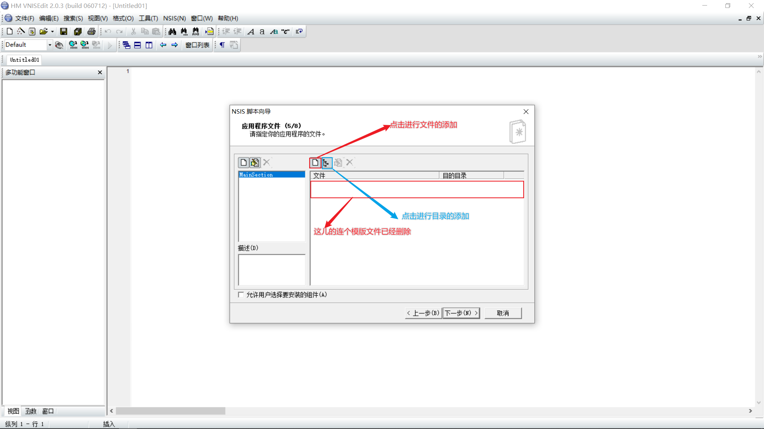The width and height of the screenshot is (764, 429).
Task: Click the Go to line icon
Action: [x=209, y=31]
